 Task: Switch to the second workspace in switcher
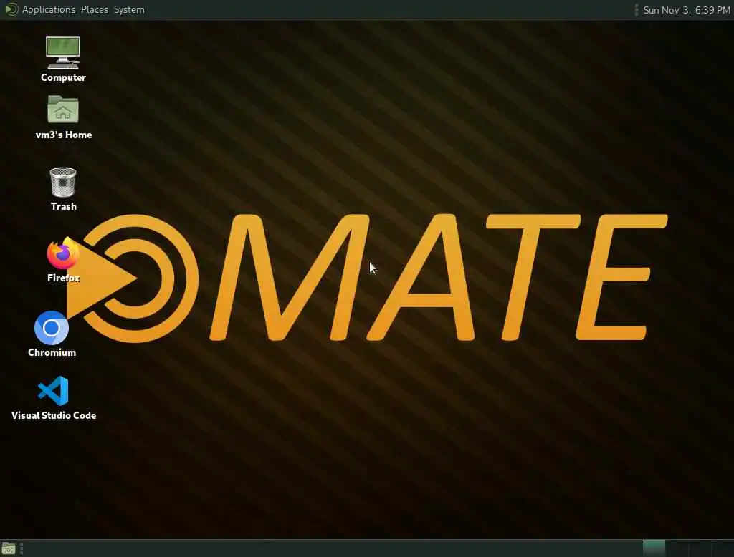click(677, 548)
